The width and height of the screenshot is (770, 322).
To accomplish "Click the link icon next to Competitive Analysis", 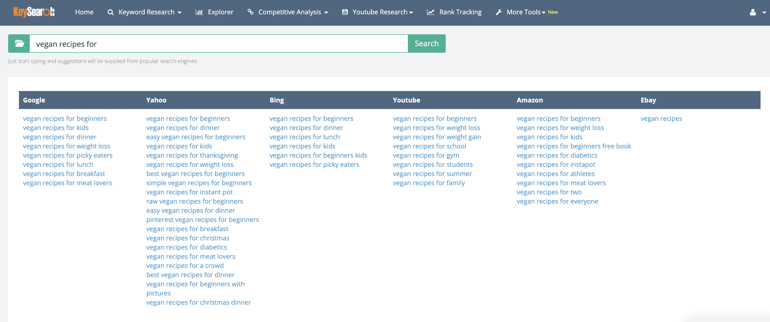I will (x=250, y=12).
